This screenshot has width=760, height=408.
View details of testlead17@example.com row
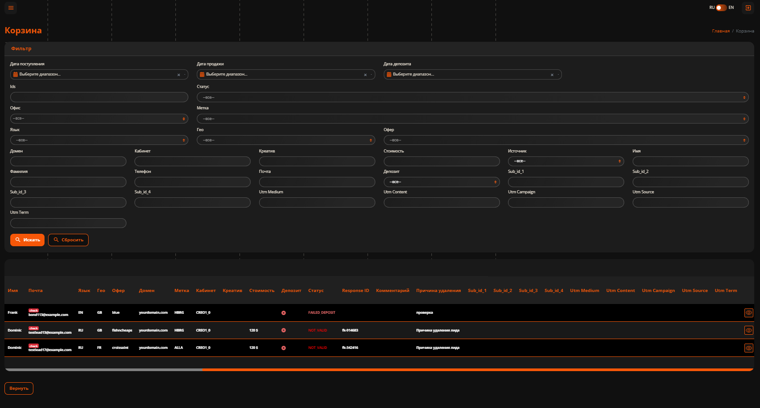pyautogui.click(x=749, y=348)
